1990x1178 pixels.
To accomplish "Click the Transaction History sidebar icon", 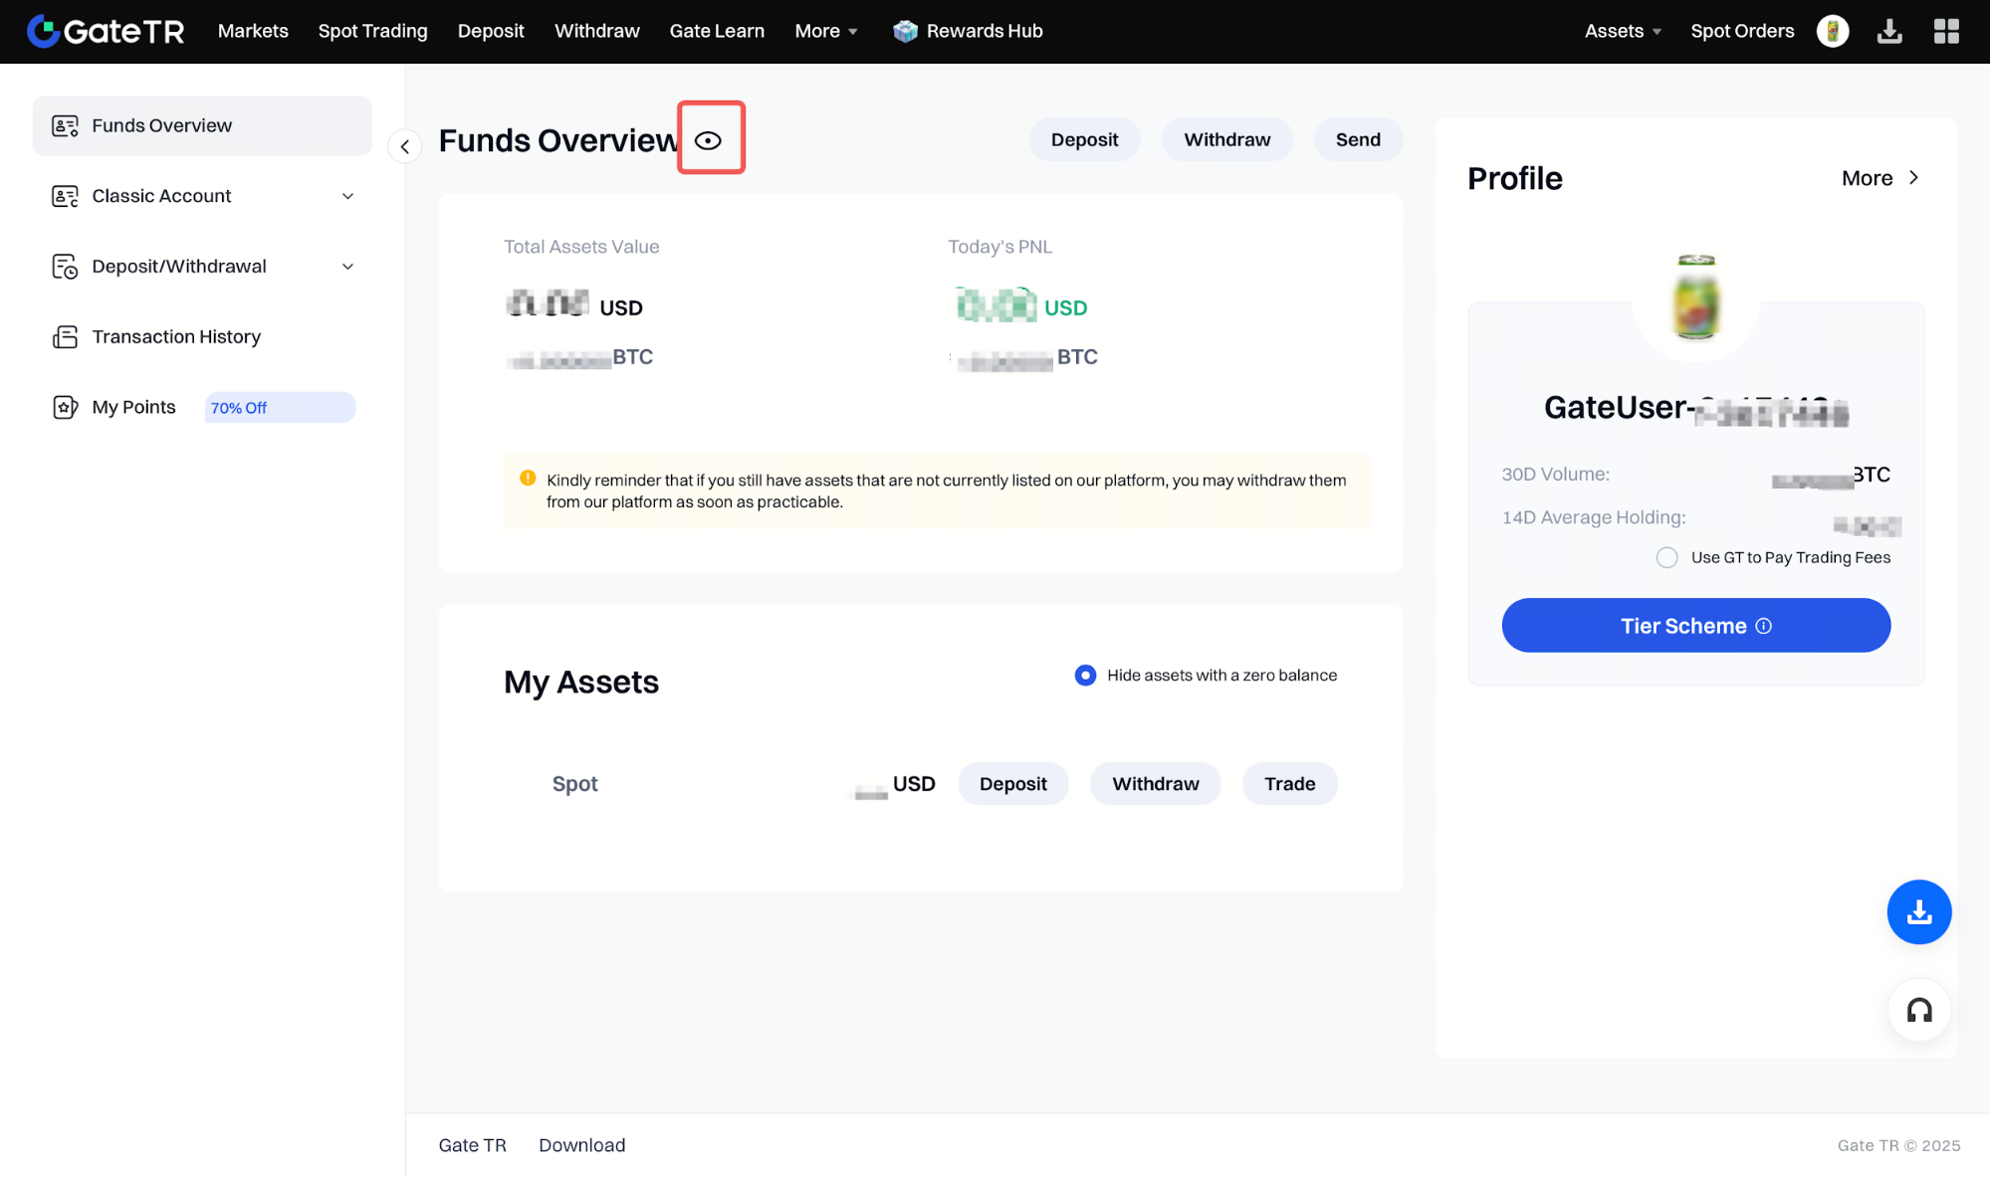I will [65, 337].
